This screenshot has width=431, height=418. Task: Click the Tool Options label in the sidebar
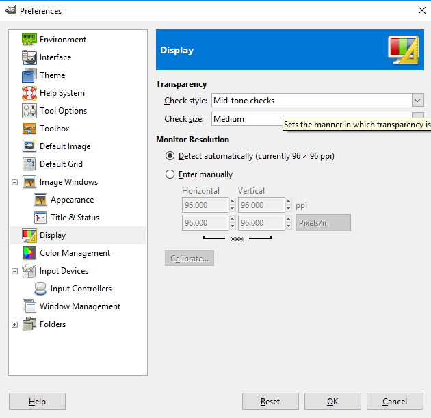[x=63, y=111]
